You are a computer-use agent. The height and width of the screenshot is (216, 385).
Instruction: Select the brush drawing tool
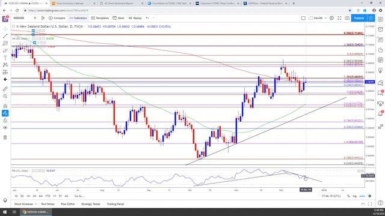(5, 50)
